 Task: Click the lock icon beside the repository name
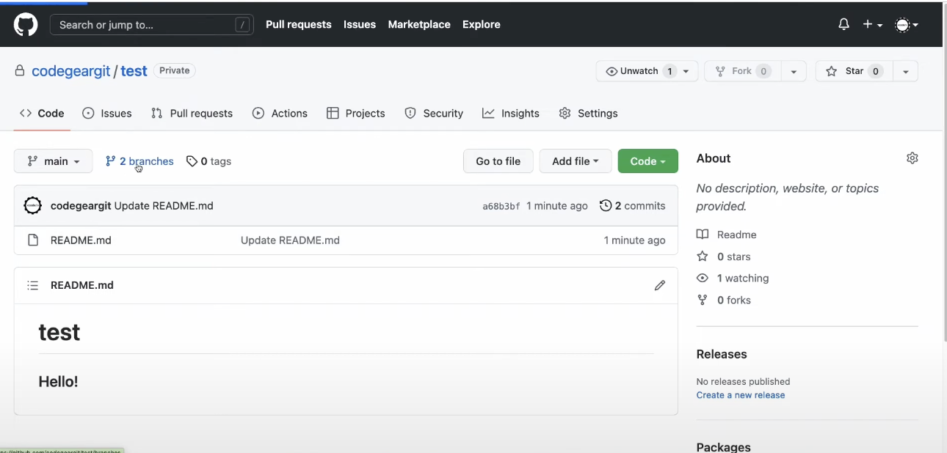[19, 70]
